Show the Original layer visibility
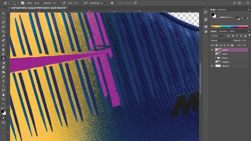 [x=212, y=62]
